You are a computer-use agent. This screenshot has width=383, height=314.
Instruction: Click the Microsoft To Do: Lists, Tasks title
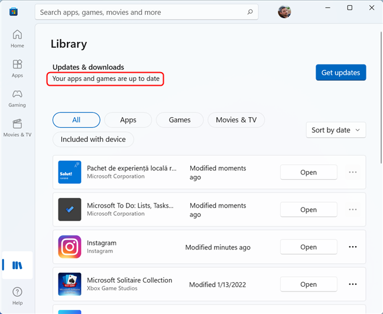130,206
